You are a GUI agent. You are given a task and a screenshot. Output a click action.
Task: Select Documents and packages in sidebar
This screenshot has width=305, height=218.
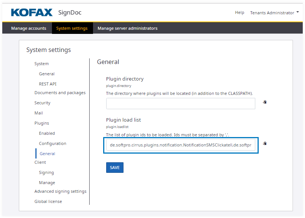(x=60, y=93)
